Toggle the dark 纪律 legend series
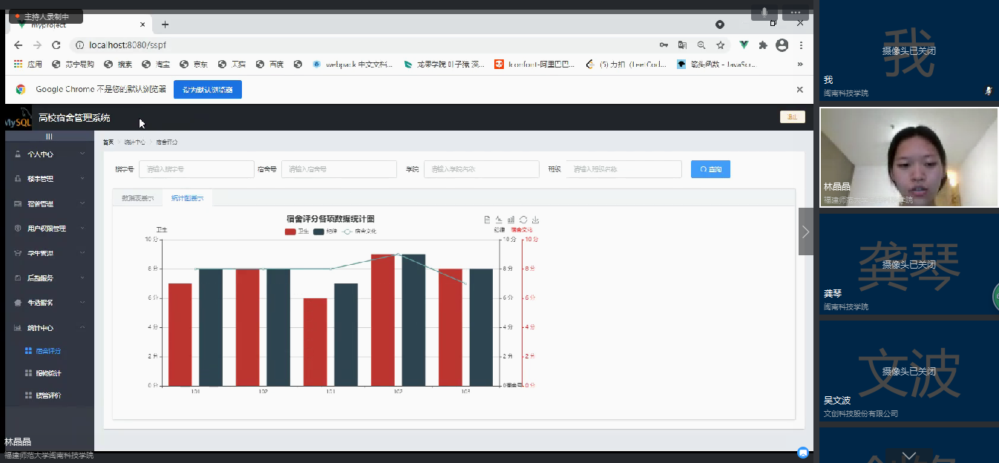This screenshot has width=999, height=463. [325, 231]
